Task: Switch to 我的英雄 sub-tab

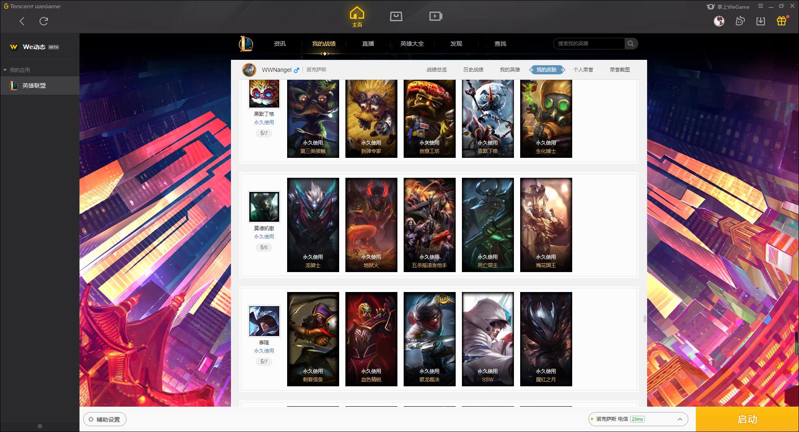Action: (510, 70)
